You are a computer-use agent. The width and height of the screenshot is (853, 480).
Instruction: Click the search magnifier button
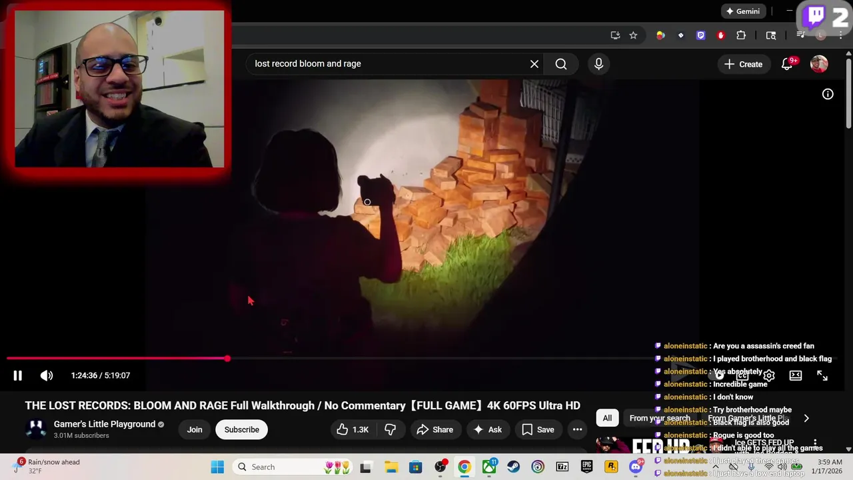coord(561,64)
